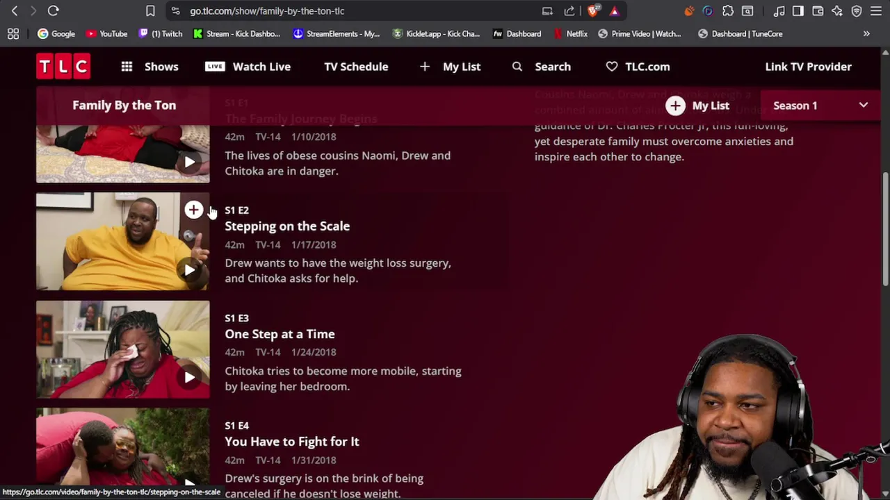Screen dimensions: 890x500
Task: Open the One Step at a Time episode title
Action: pos(280,334)
